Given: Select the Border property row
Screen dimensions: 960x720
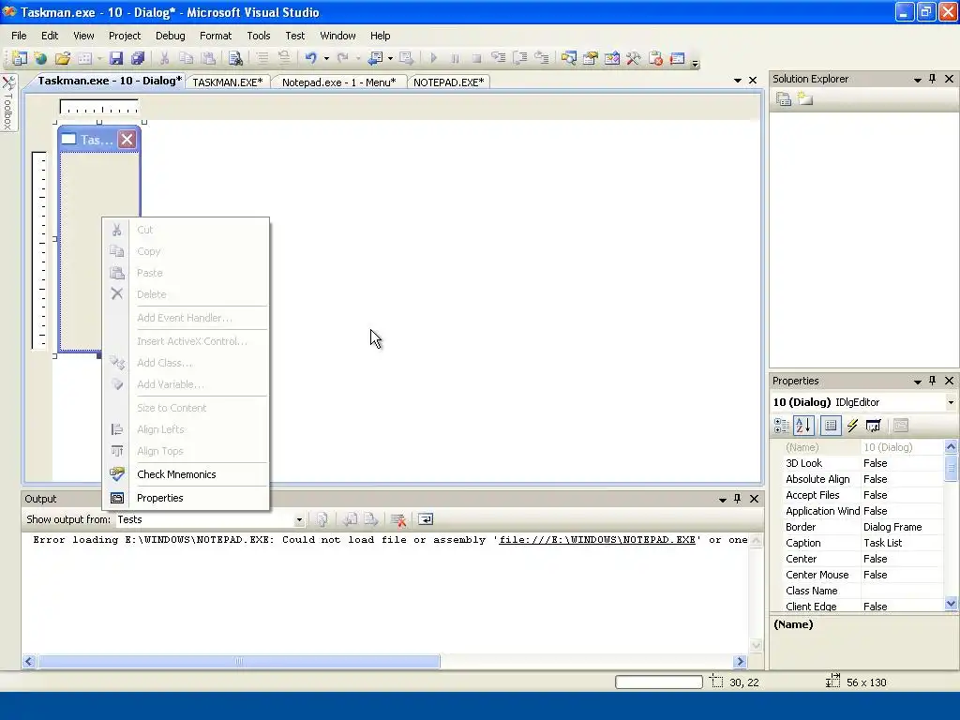Looking at the screenshot, I should (857, 527).
